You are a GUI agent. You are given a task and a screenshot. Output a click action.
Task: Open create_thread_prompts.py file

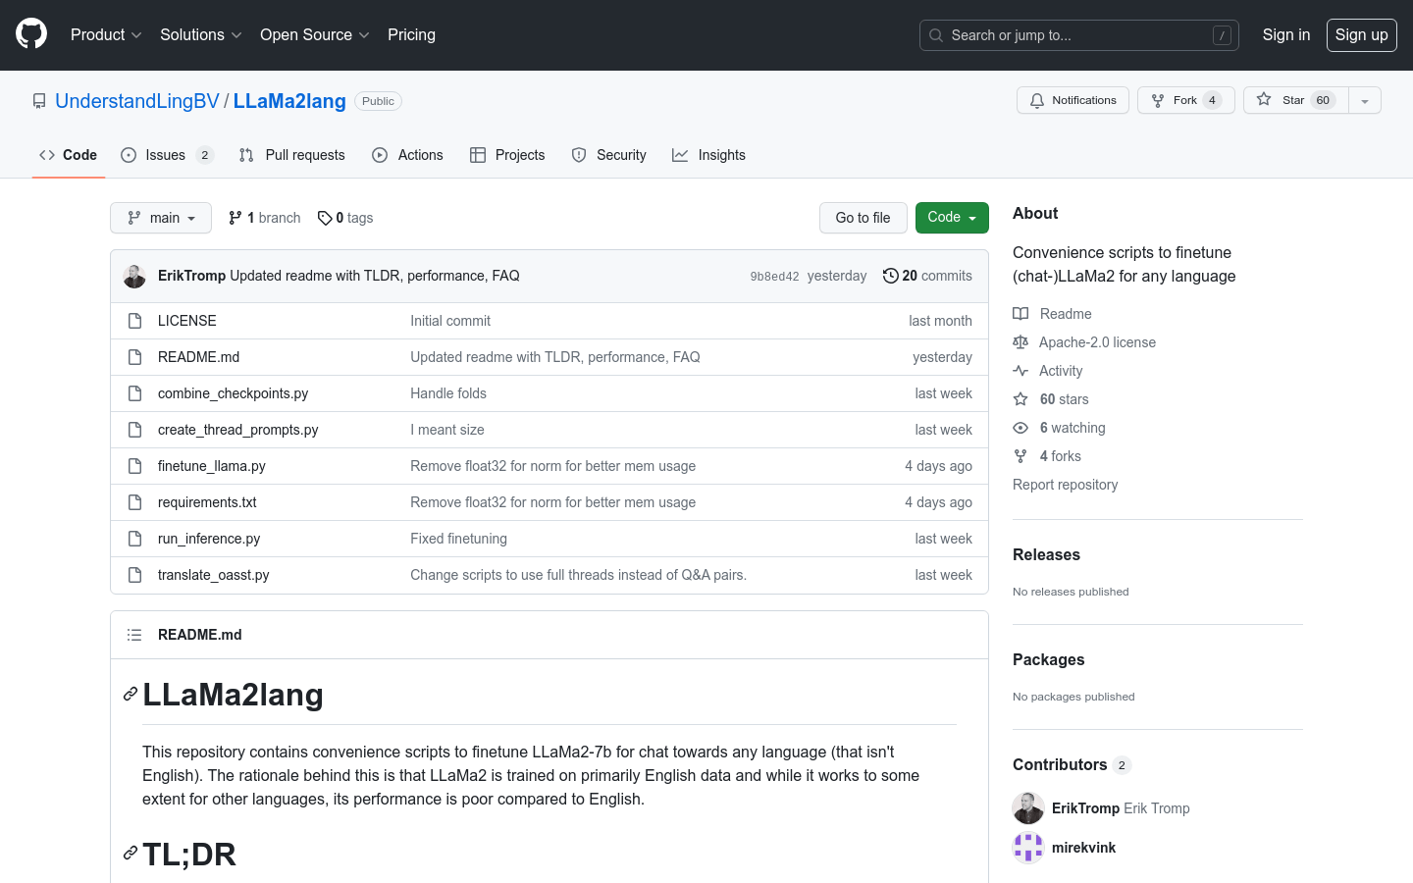[x=238, y=430]
